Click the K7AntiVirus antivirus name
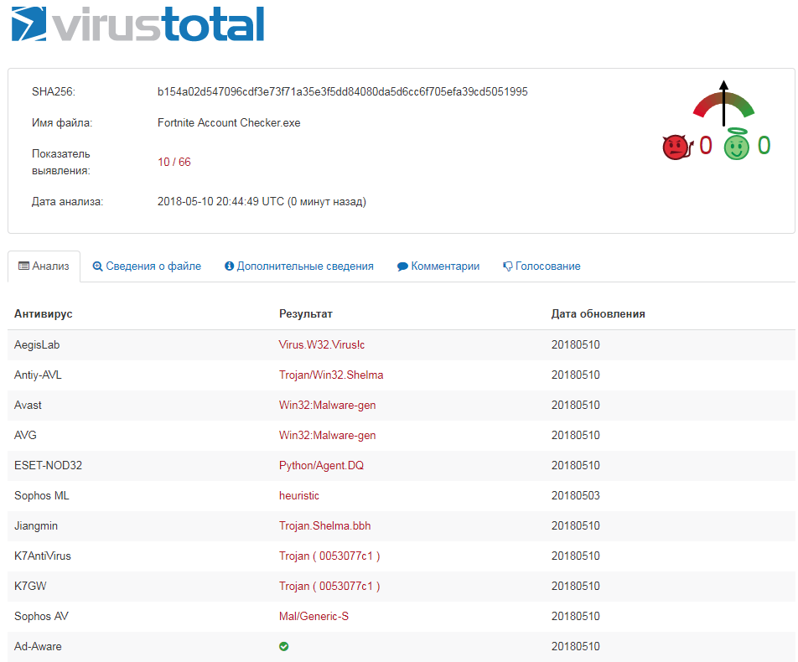The height and width of the screenshot is (662, 798). [x=42, y=556]
